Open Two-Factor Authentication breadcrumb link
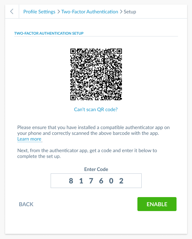 89,12
